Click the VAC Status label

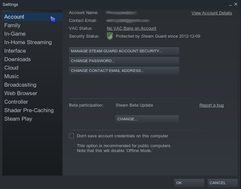click(x=81, y=28)
